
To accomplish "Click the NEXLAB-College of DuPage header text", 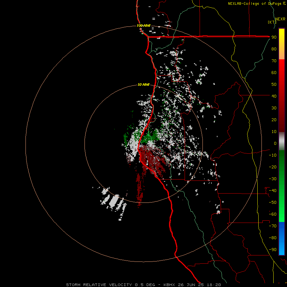I will [x=255, y=4].
